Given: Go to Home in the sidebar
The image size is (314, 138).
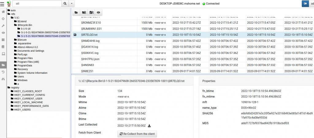Looking at the screenshot, I should point(3,12).
